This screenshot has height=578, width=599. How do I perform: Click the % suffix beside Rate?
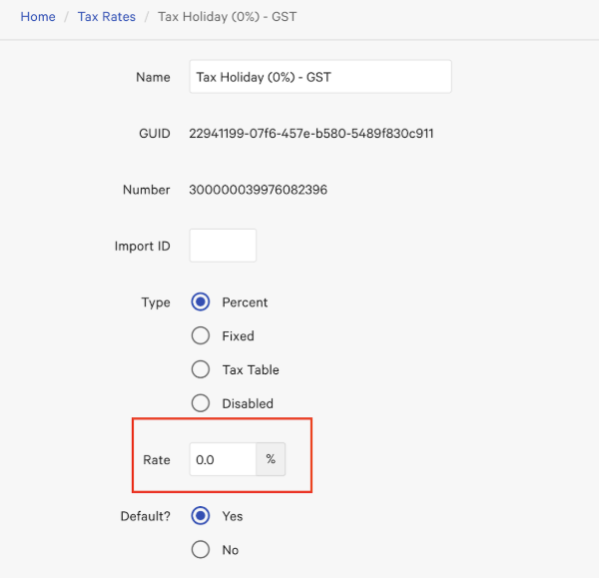[271, 460]
